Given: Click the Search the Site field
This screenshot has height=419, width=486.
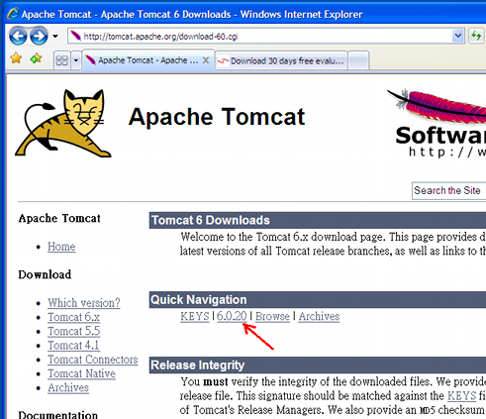Looking at the screenshot, I should click(448, 191).
